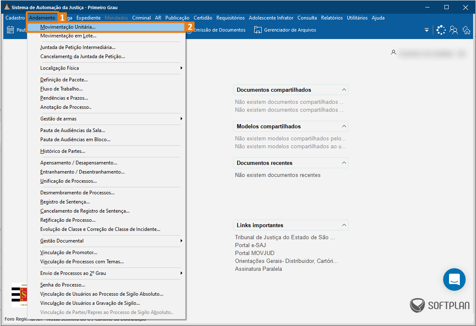Select Anotação de Processo
The width and height of the screenshot is (476, 326).
[107, 107]
